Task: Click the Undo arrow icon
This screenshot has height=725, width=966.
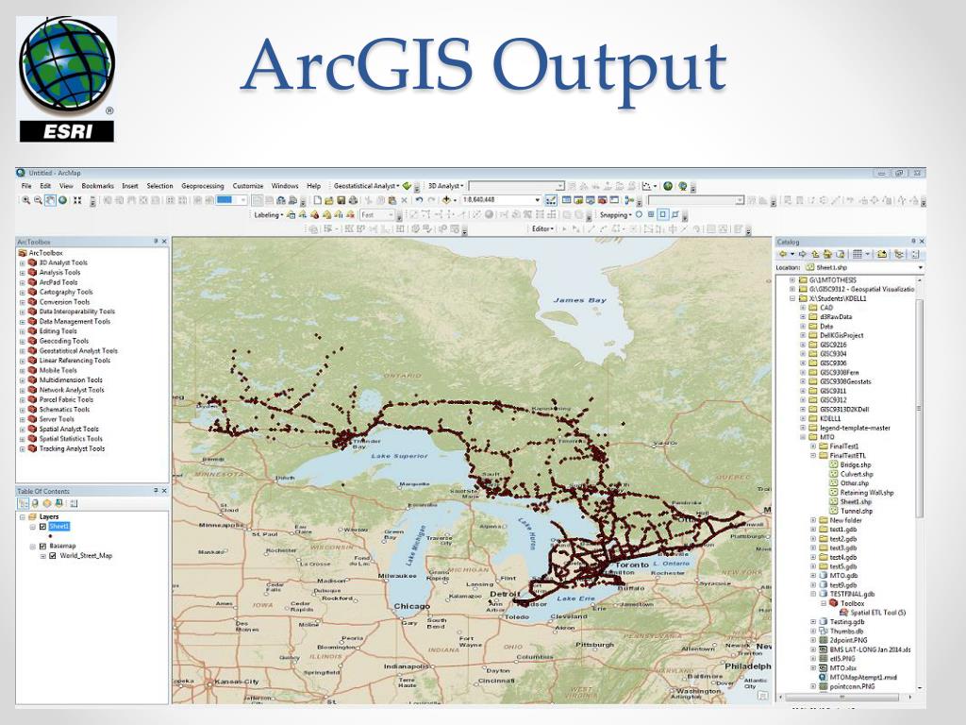Action: click(419, 200)
